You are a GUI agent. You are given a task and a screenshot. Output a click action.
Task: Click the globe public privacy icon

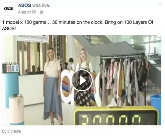pyautogui.click(x=42, y=12)
